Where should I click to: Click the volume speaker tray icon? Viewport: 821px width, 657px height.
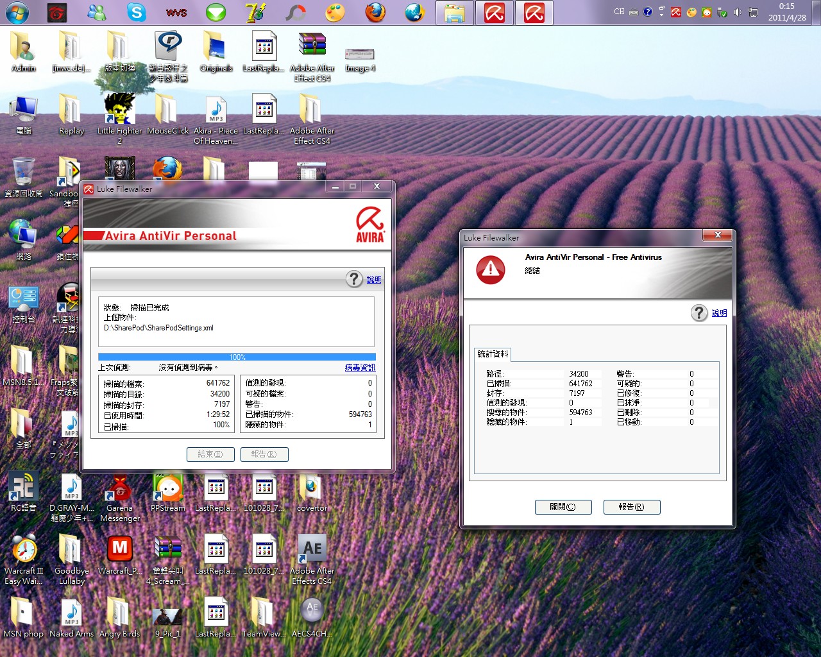click(738, 12)
